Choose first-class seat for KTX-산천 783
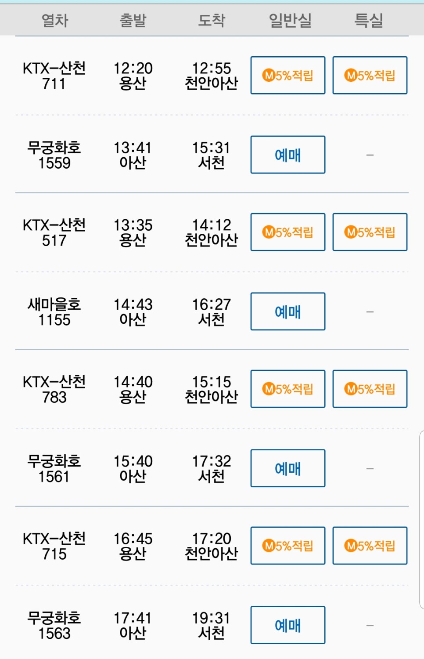 pos(370,389)
